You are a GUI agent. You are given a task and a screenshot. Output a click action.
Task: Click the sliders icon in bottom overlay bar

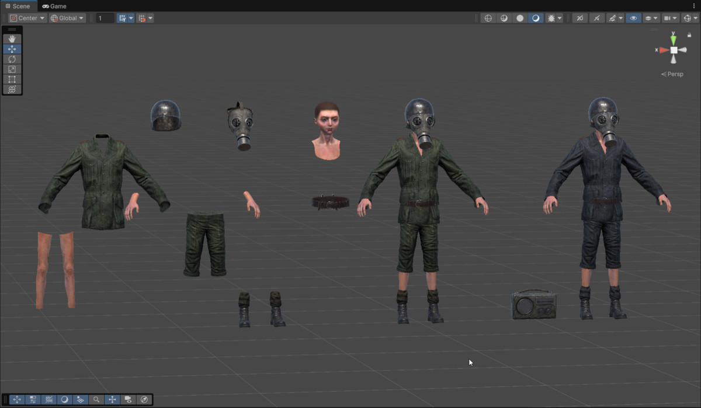pyautogui.click(x=33, y=400)
